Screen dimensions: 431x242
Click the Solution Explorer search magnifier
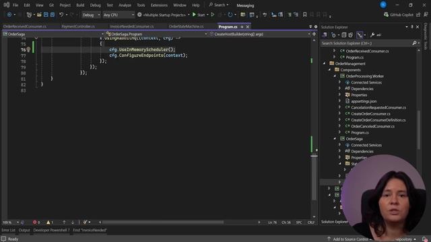coord(414,43)
